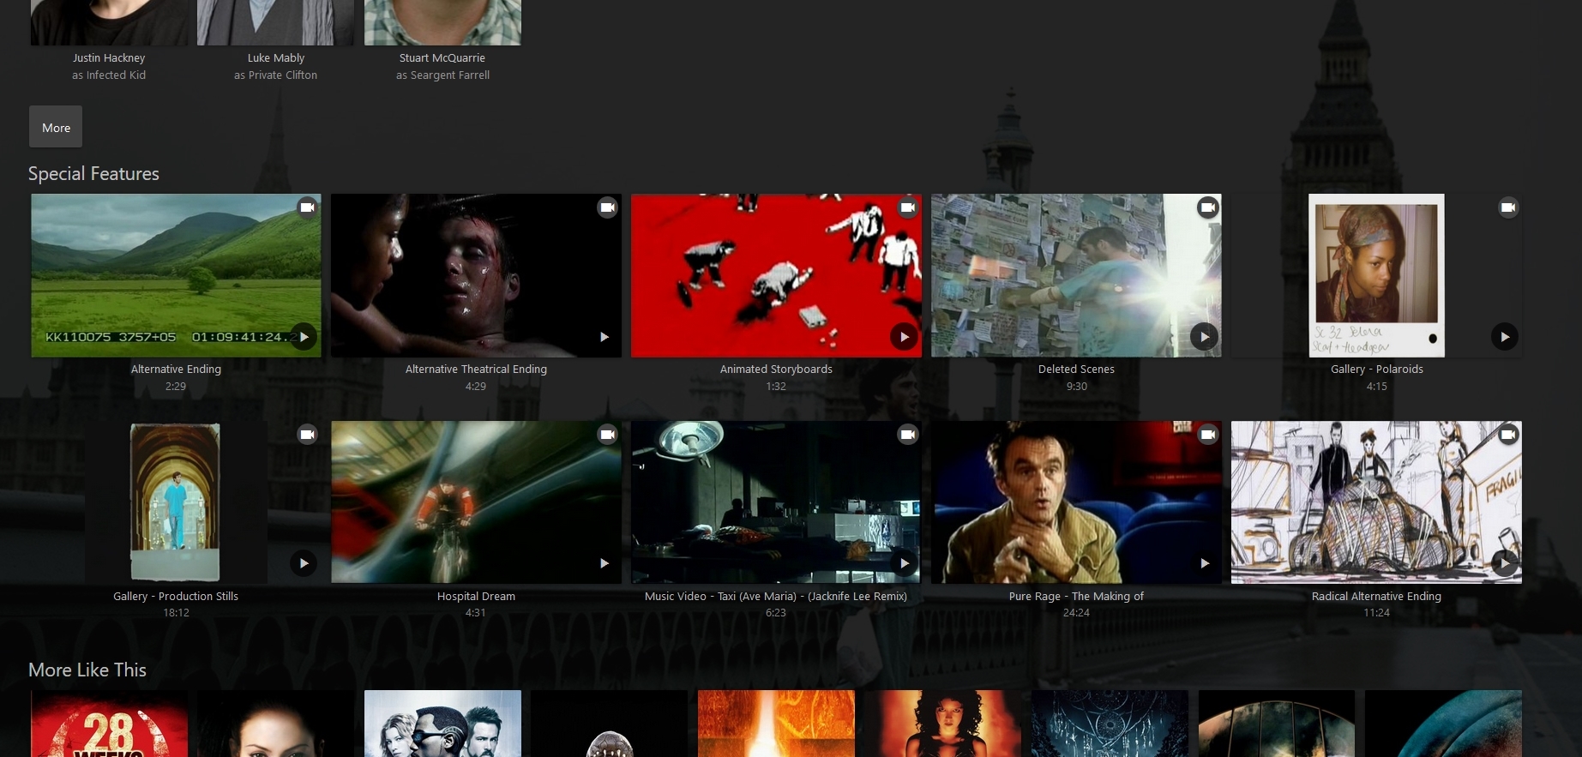The image size is (1582, 757).
Task: Open the 'Deleted Scenes' title link
Action: pyautogui.click(x=1076, y=369)
